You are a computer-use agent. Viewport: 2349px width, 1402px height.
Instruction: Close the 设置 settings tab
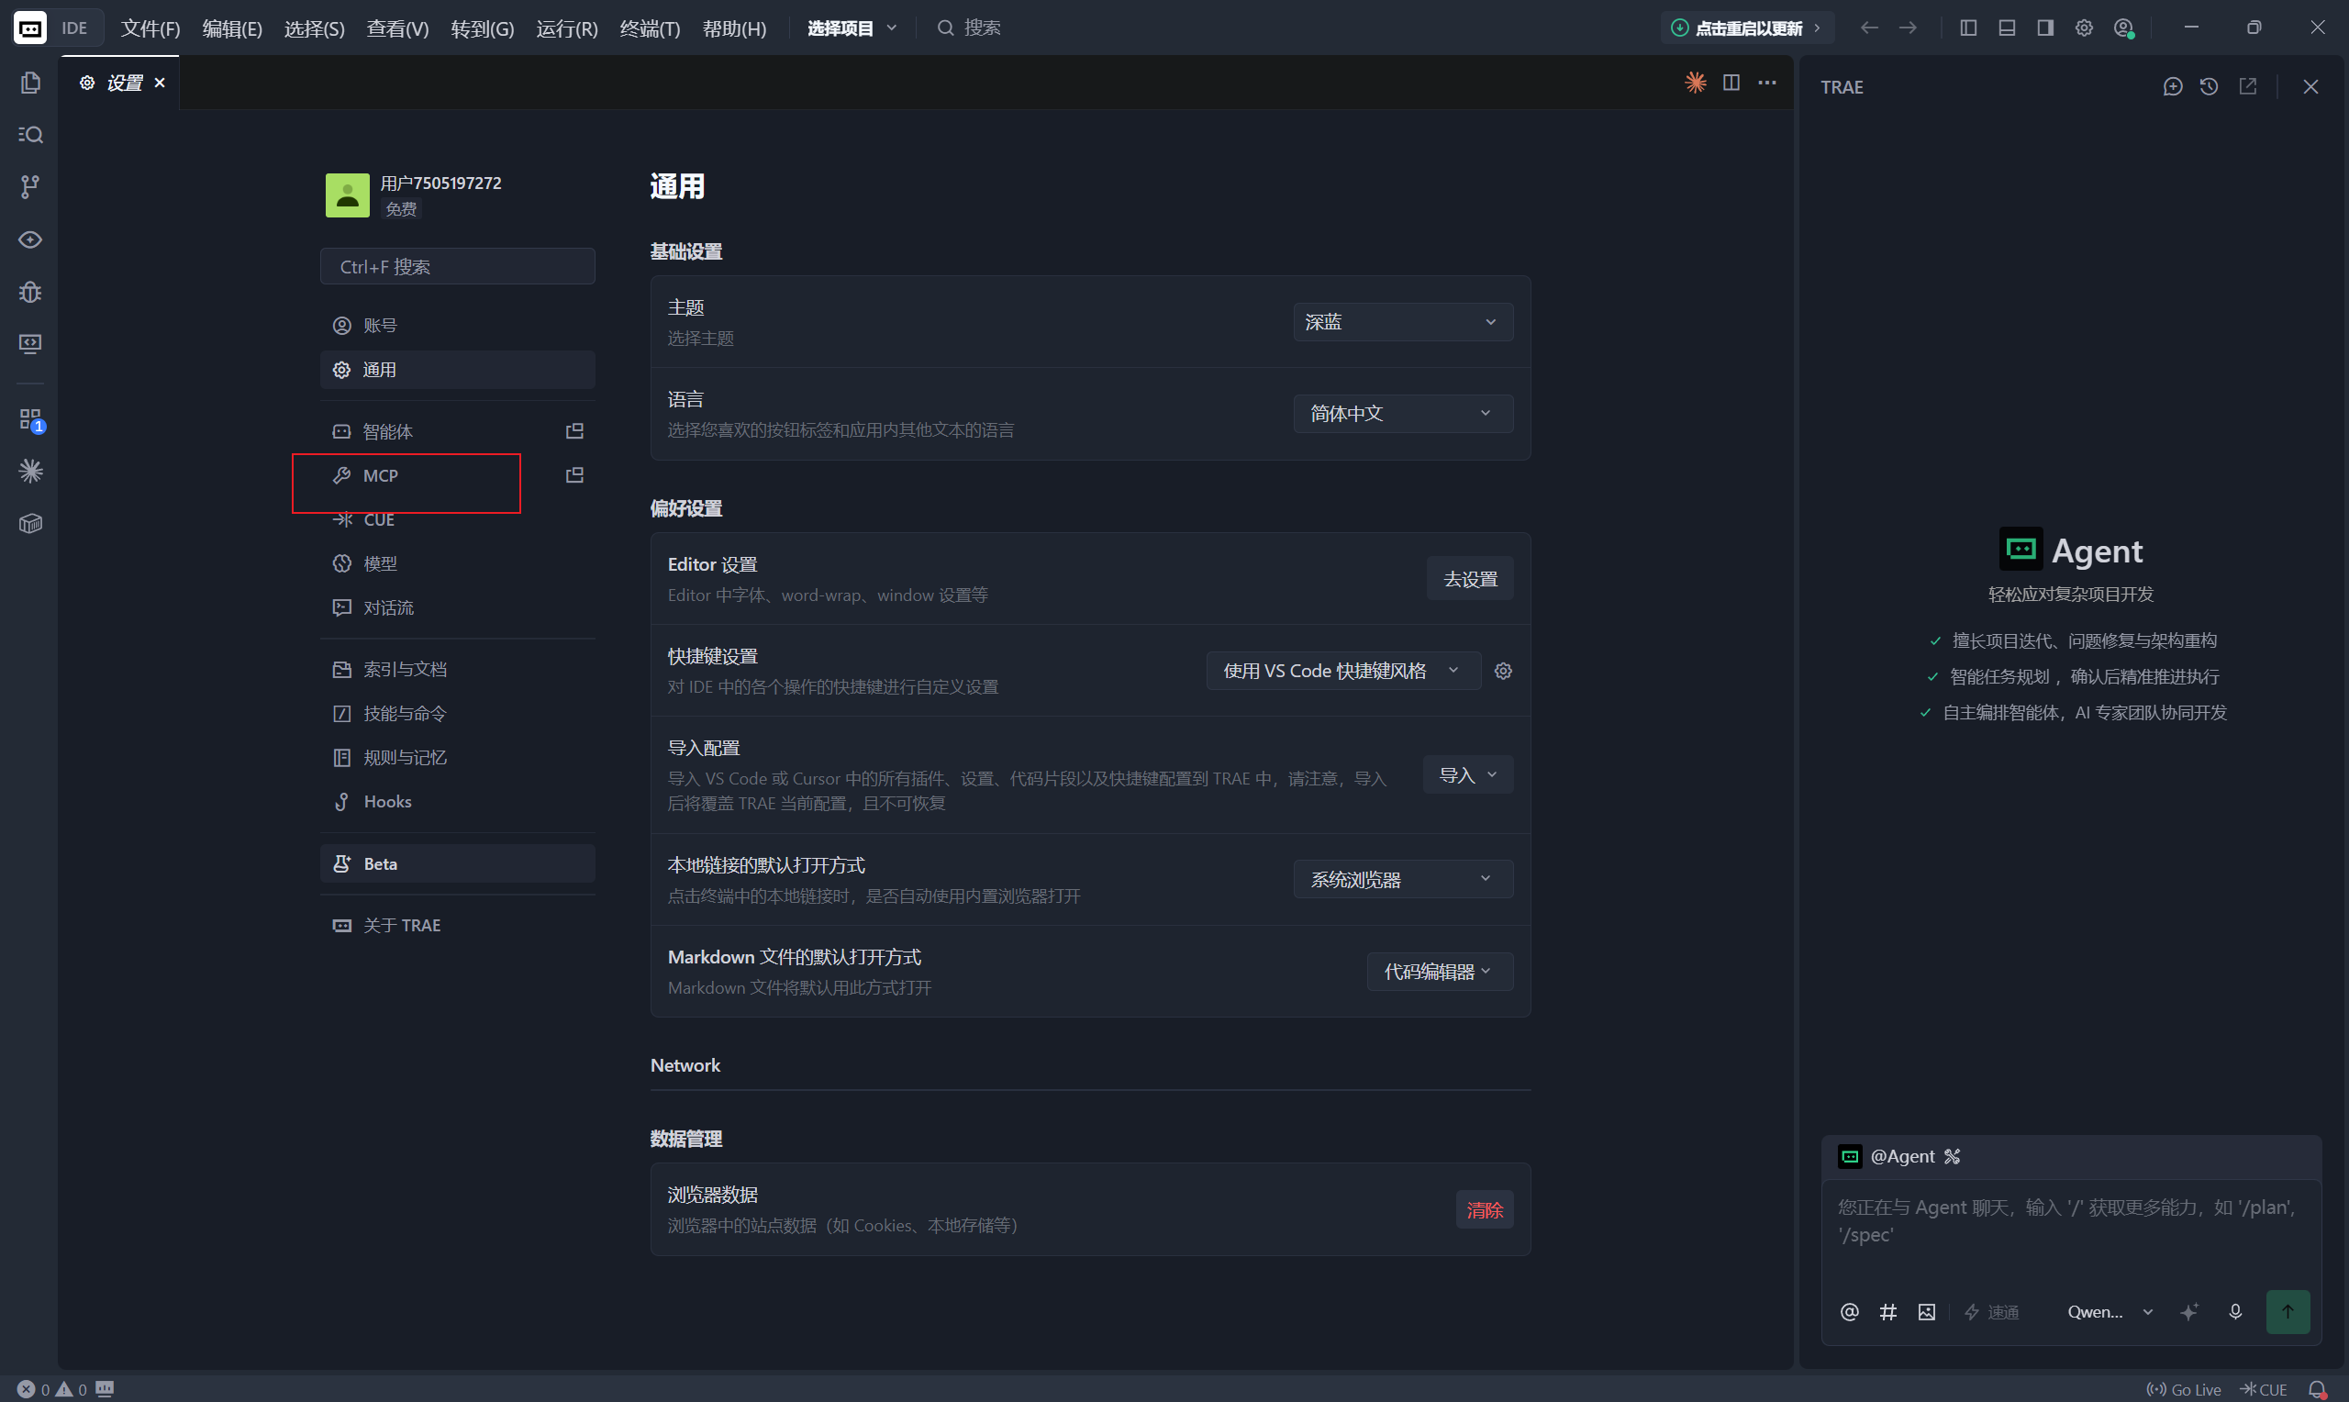[160, 83]
